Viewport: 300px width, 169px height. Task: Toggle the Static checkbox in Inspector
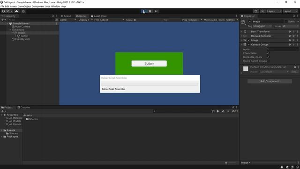(286, 22)
